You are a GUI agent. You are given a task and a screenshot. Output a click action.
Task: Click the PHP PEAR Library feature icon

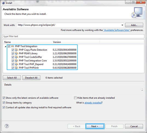click(16, 53)
